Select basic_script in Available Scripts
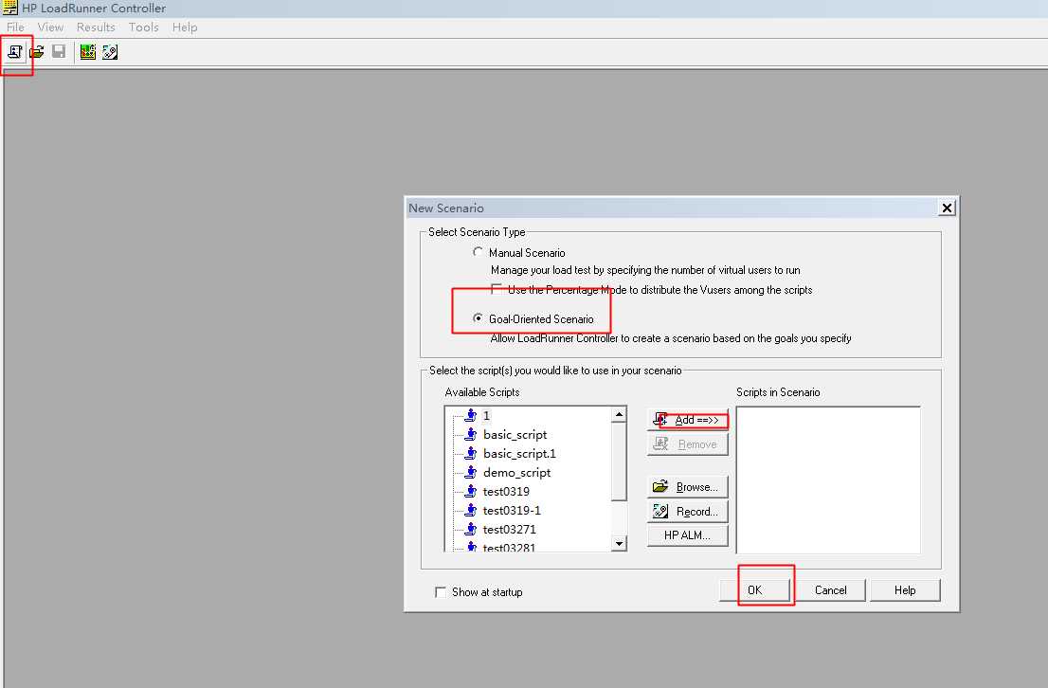Viewport: 1048px width, 688px height. tap(515, 435)
